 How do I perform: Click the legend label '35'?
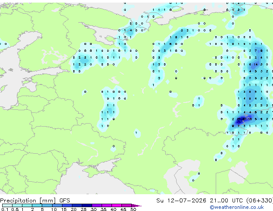[103, 209]
